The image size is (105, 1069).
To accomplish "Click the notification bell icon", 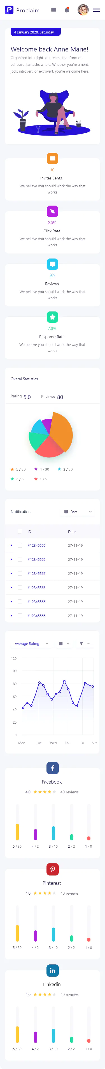I will [x=67, y=10].
